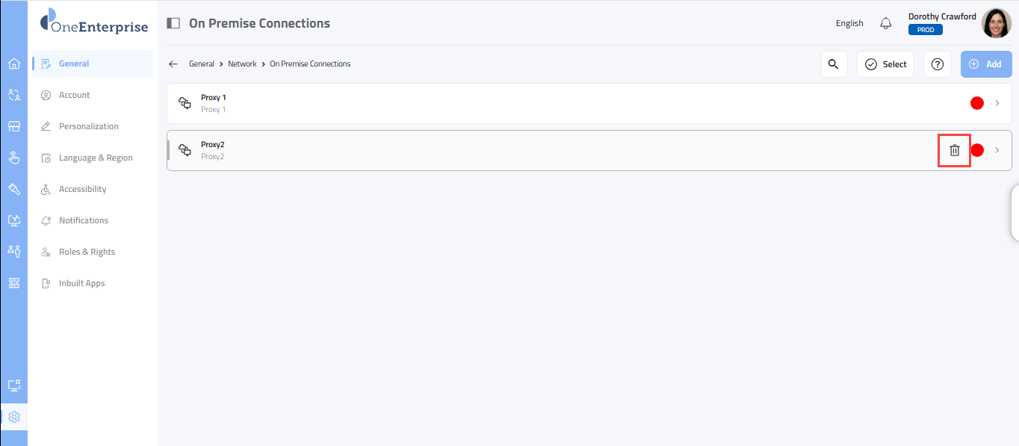1019x446 pixels.
Task: Open the help question mark button
Action: tap(938, 64)
